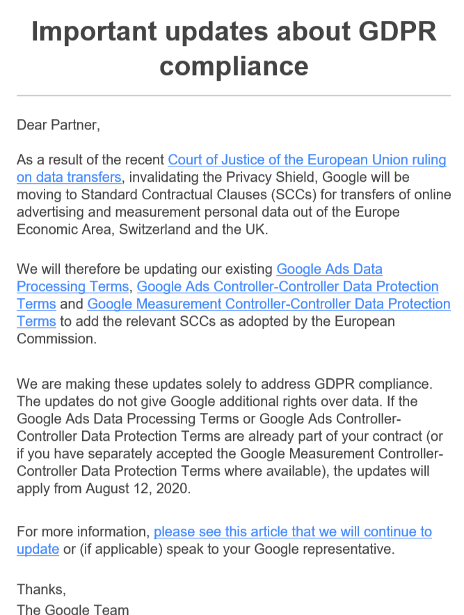Click the 'August 12, 2020' date
Image resolution: width=464 pixels, height=615 pixels.
point(137,488)
